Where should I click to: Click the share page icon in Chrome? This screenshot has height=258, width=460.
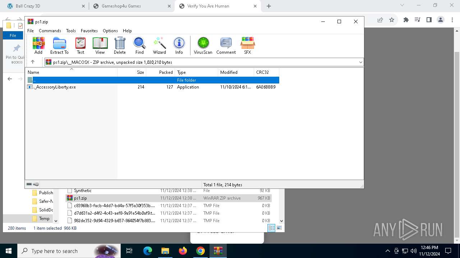(x=380, y=20)
